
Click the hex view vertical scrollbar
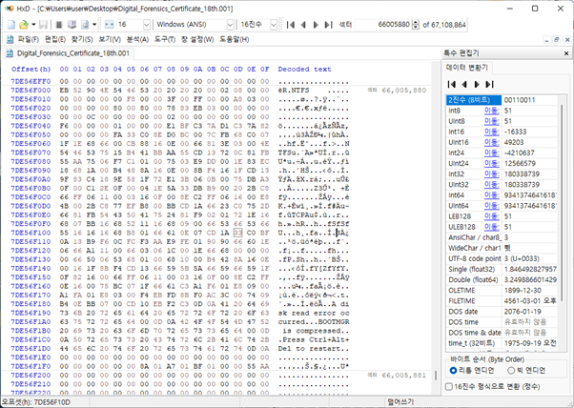pyautogui.click(x=435, y=376)
